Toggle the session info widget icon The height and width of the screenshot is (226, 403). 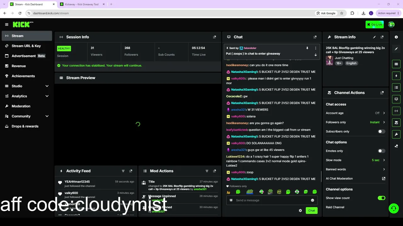pyautogui.click(x=396, y=111)
